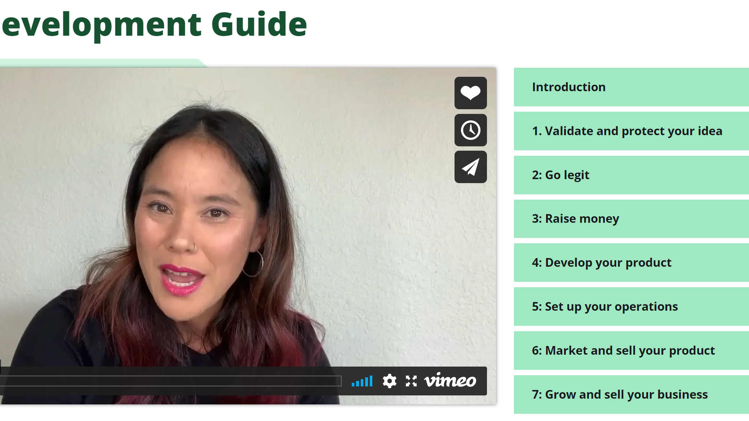Like the video with heart icon
749x421 pixels.
tap(470, 93)
